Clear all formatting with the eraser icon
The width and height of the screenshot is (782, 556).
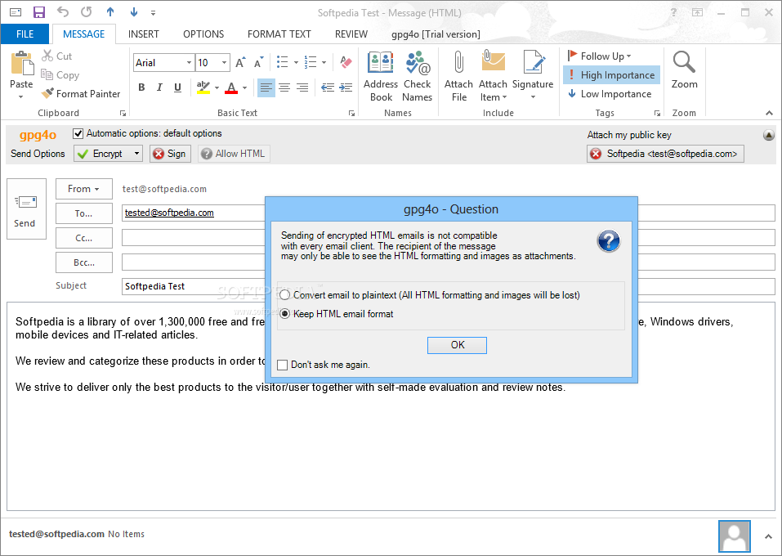click(346, 62)
